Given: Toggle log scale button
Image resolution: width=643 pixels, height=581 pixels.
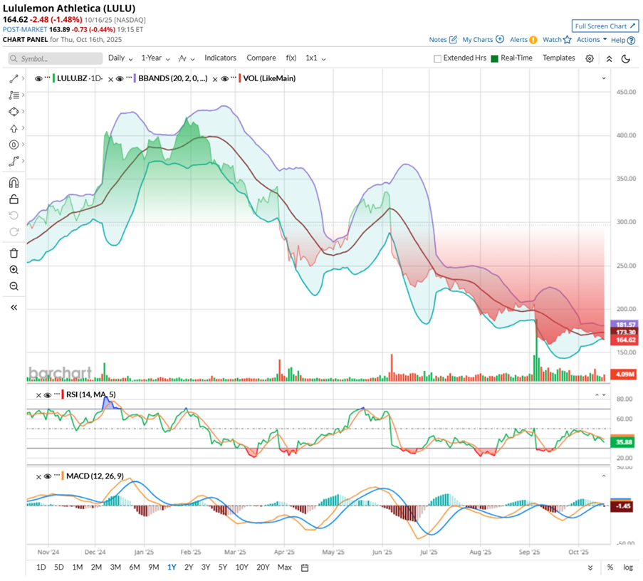Looking at the screenshot, I should point(628,567).
